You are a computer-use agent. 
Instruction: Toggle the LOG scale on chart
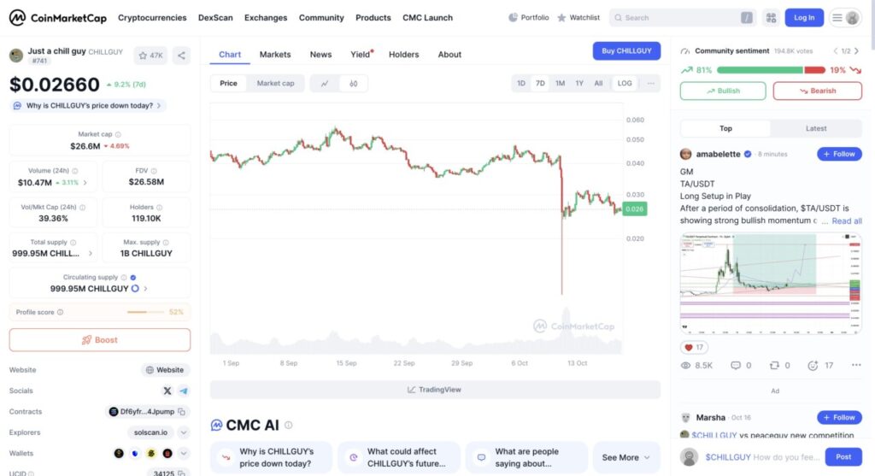pos(625,83)
